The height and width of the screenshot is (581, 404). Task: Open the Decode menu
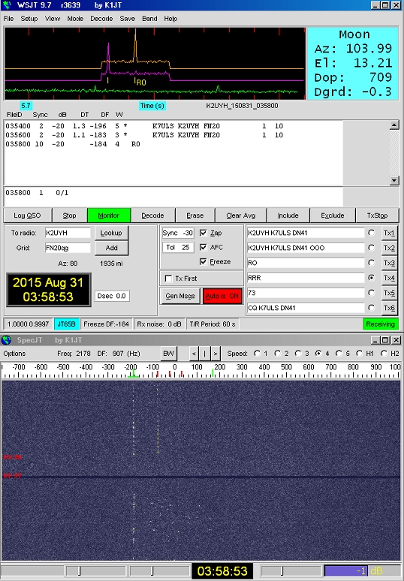pyautogui.click(x=101, y=19)
